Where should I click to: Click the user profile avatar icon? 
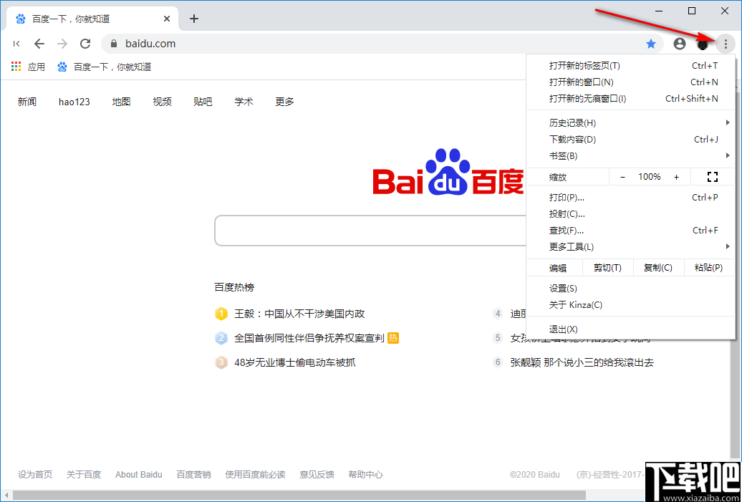point(680,44)
